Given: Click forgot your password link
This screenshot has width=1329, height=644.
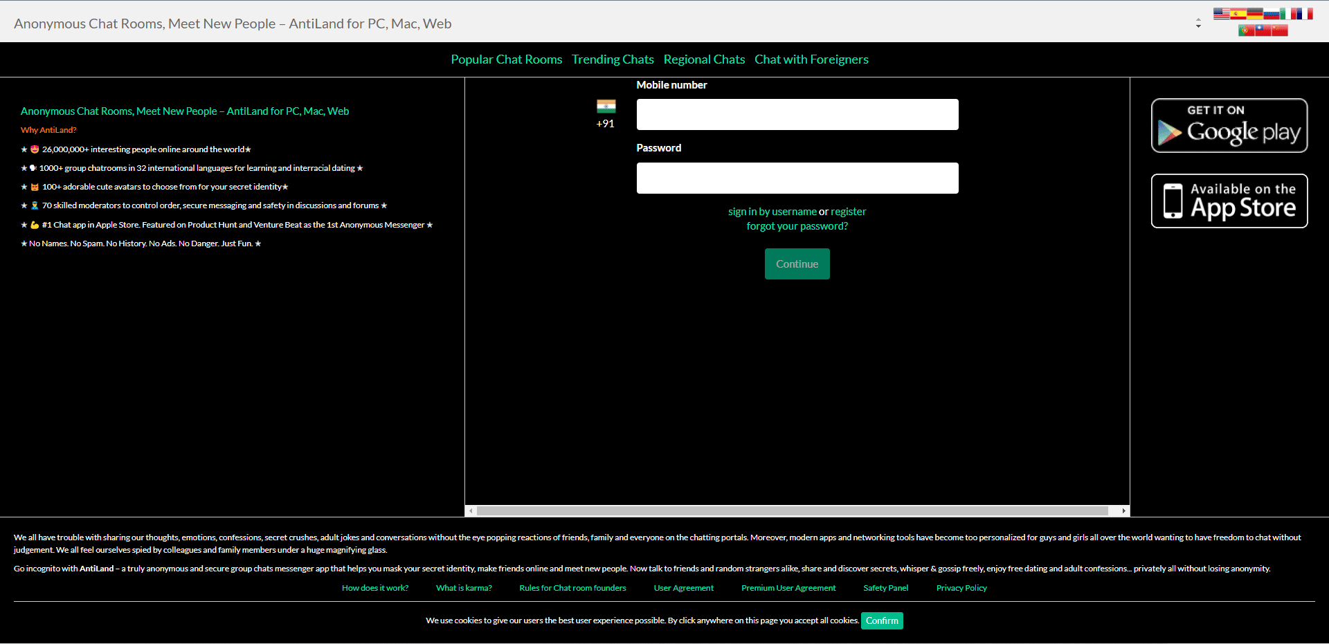Looking at the screenshot, I should point(797,226).
